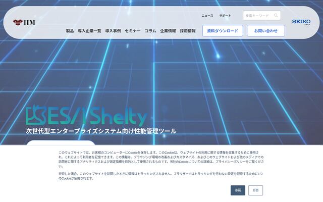Click the search magnifier icon

(x=276, y=16)
